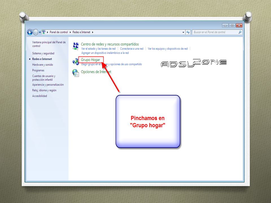Click the Grupo Hogar spheres icon

tap(76, 62)
